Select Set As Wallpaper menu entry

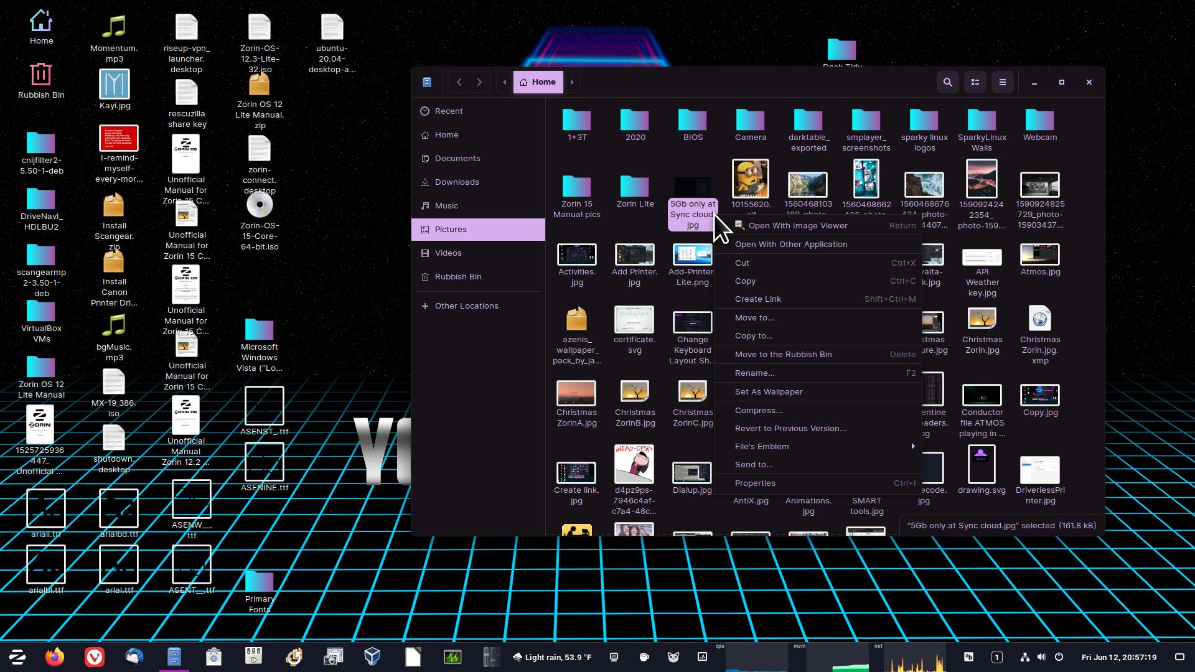pos(768,391)
